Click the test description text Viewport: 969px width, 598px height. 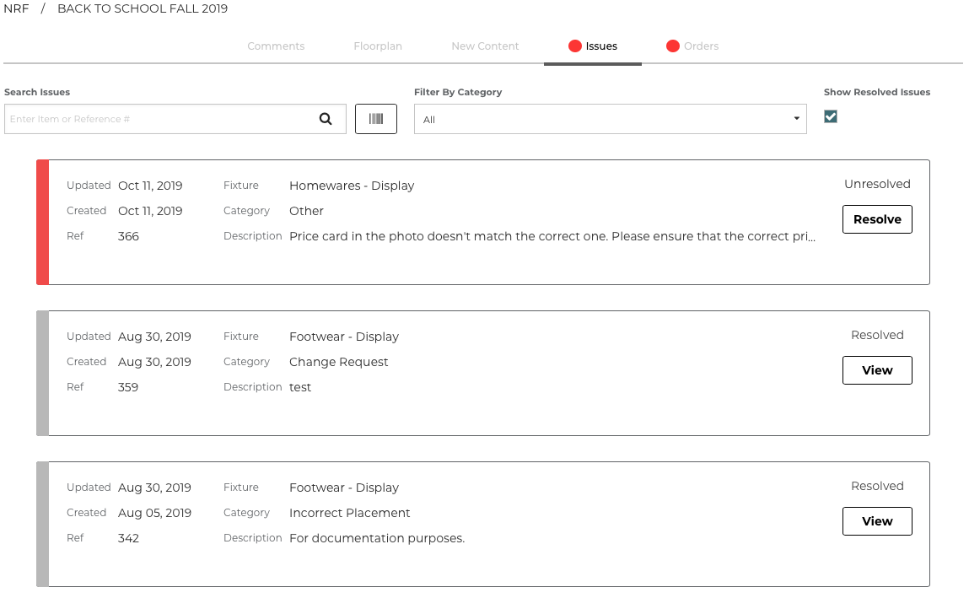coord(300,387)
